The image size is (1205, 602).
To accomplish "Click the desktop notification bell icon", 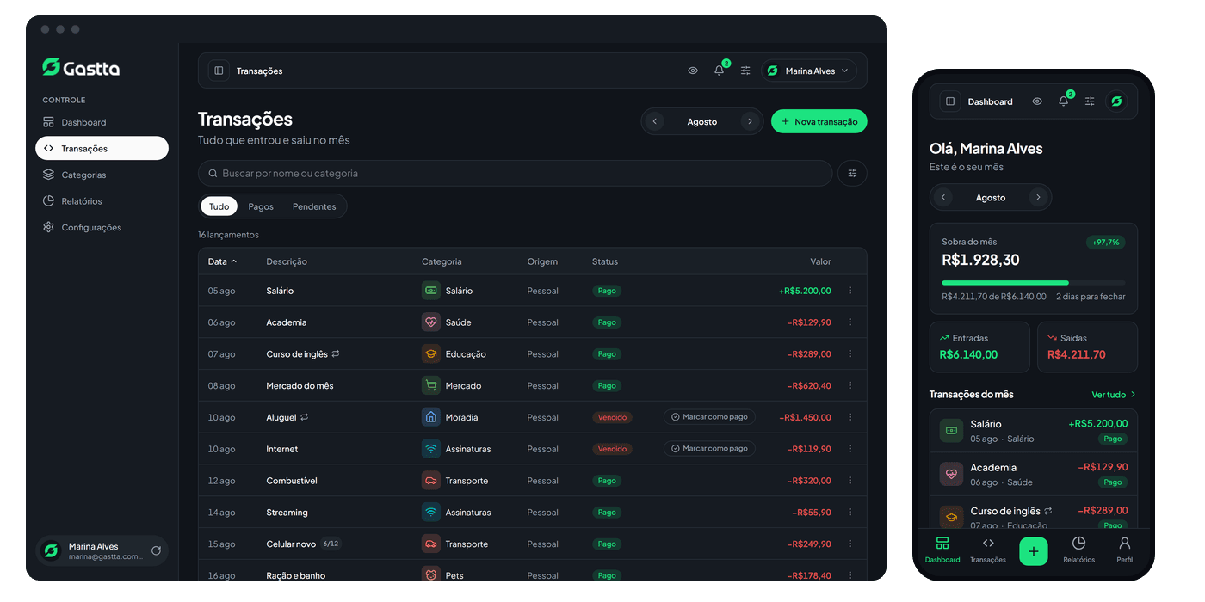I will click(720, 71).
